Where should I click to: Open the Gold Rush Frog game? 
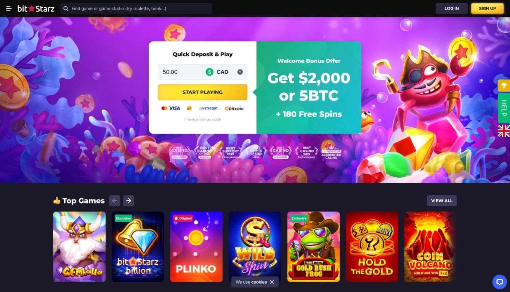pos(314,247)
